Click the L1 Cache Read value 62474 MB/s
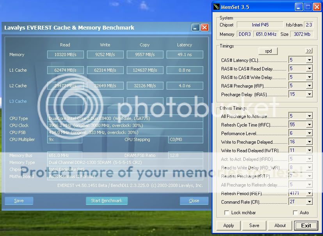 [x=66, y=70]
